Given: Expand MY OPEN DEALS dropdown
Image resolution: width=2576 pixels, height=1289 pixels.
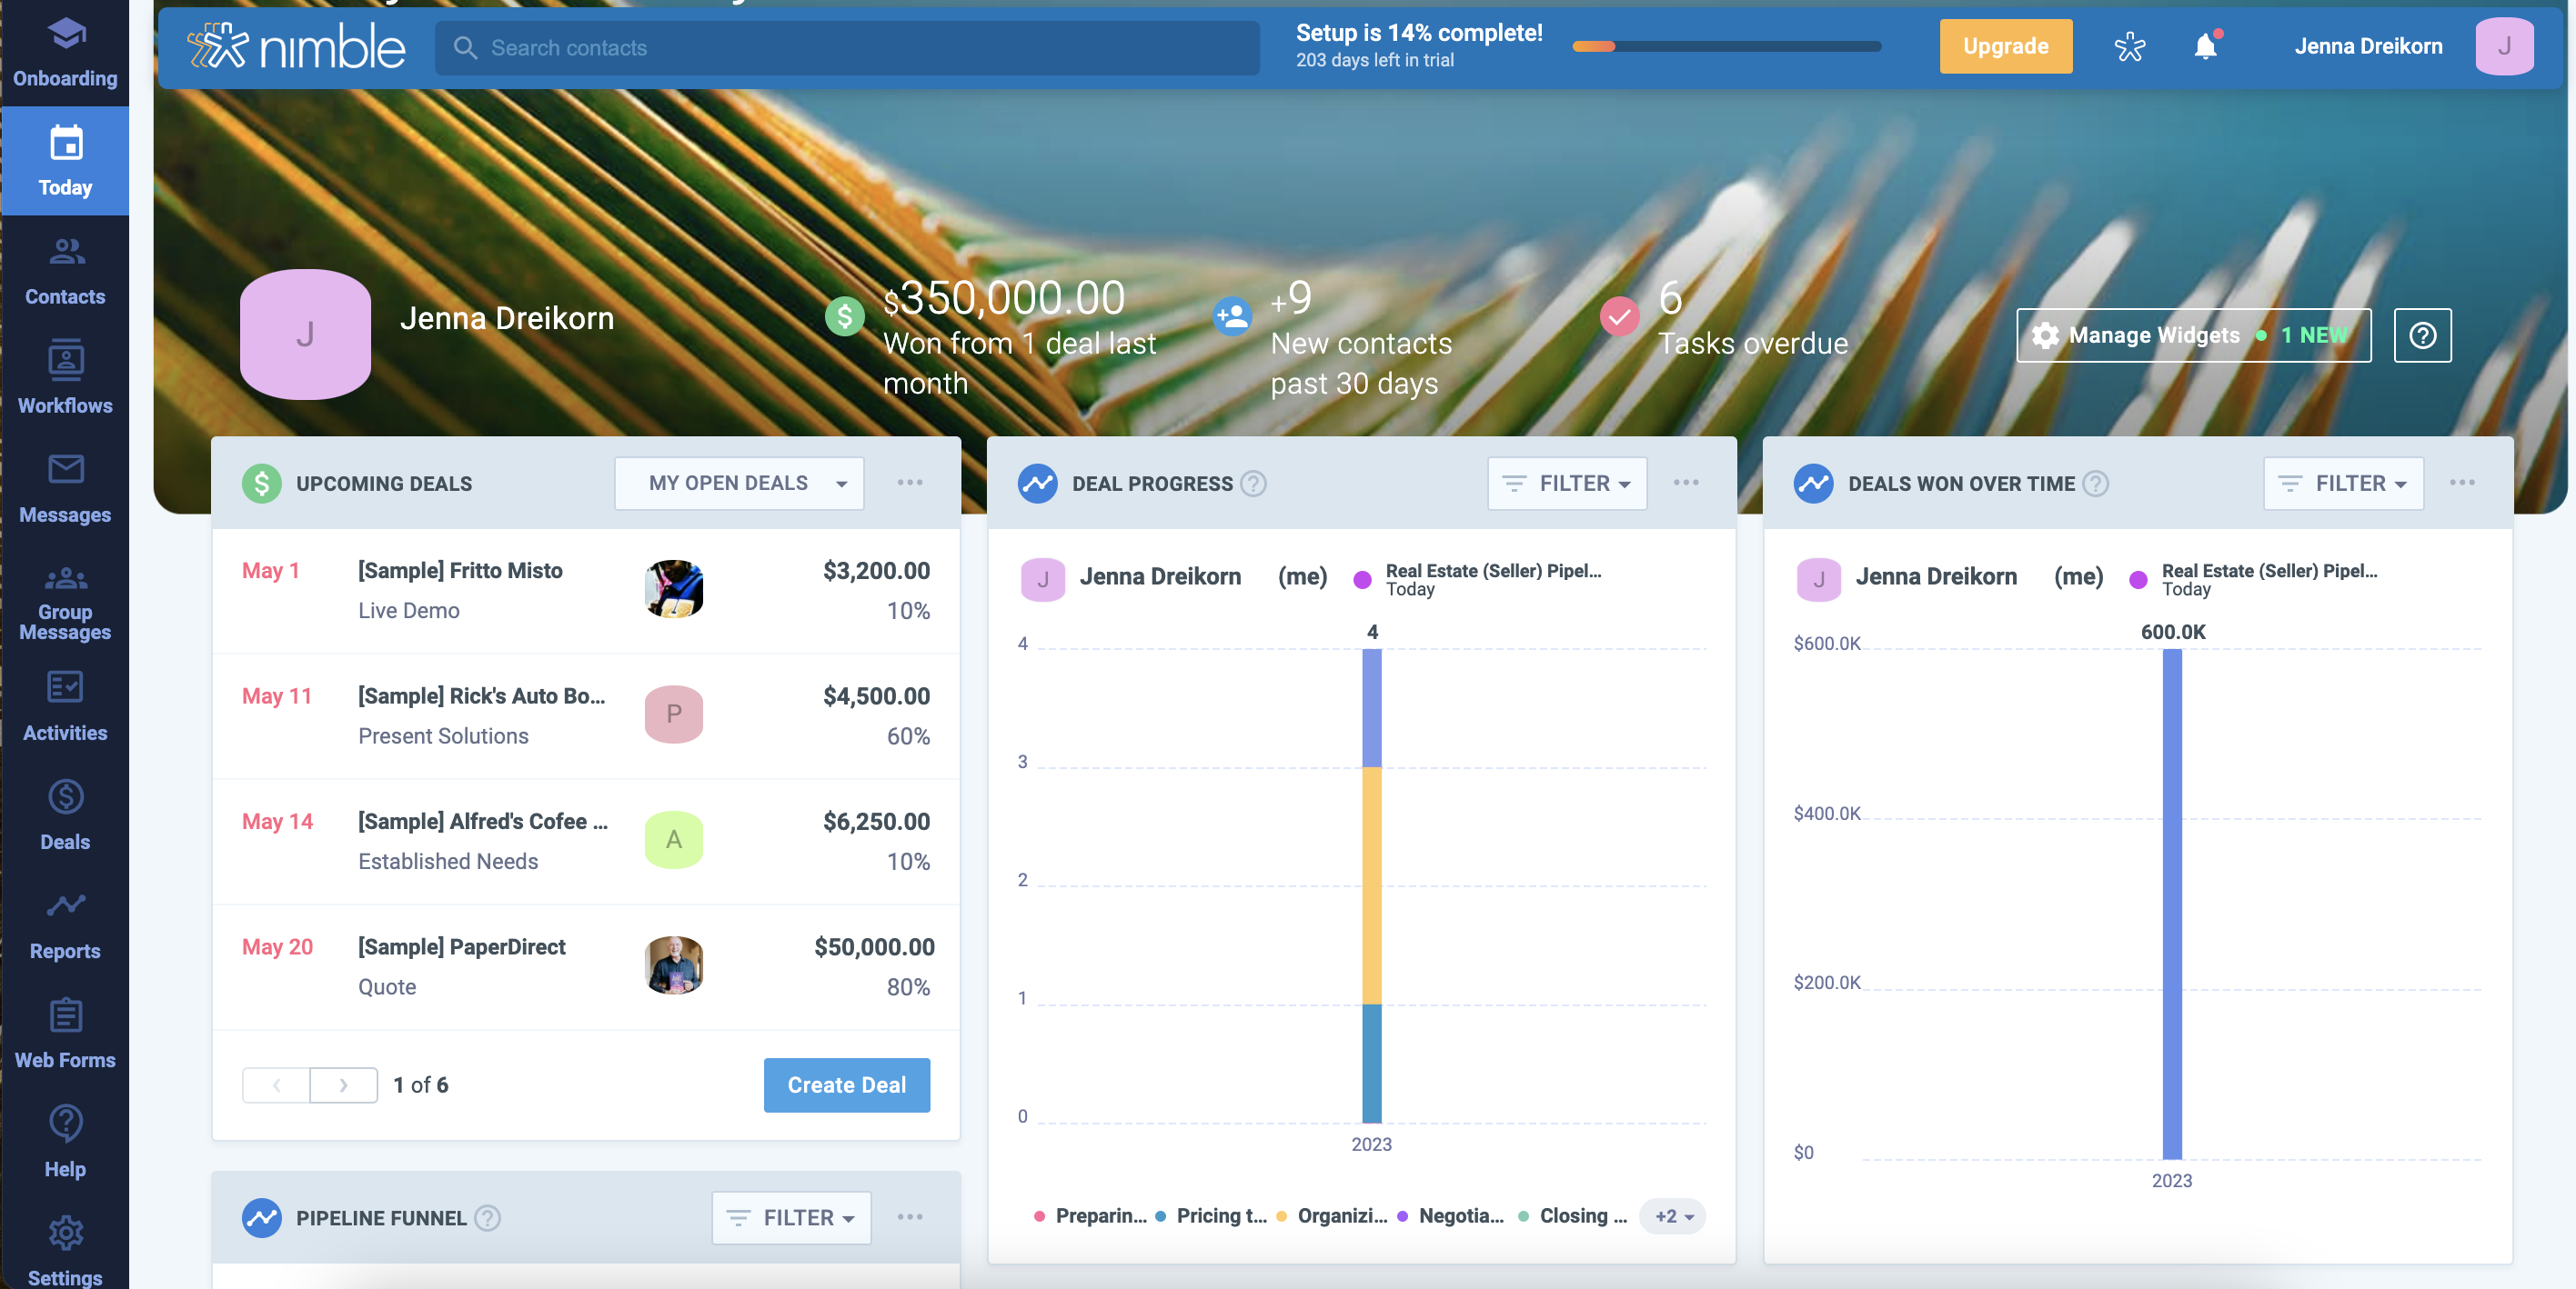Looking at the screenshot, I should [839, 482].
